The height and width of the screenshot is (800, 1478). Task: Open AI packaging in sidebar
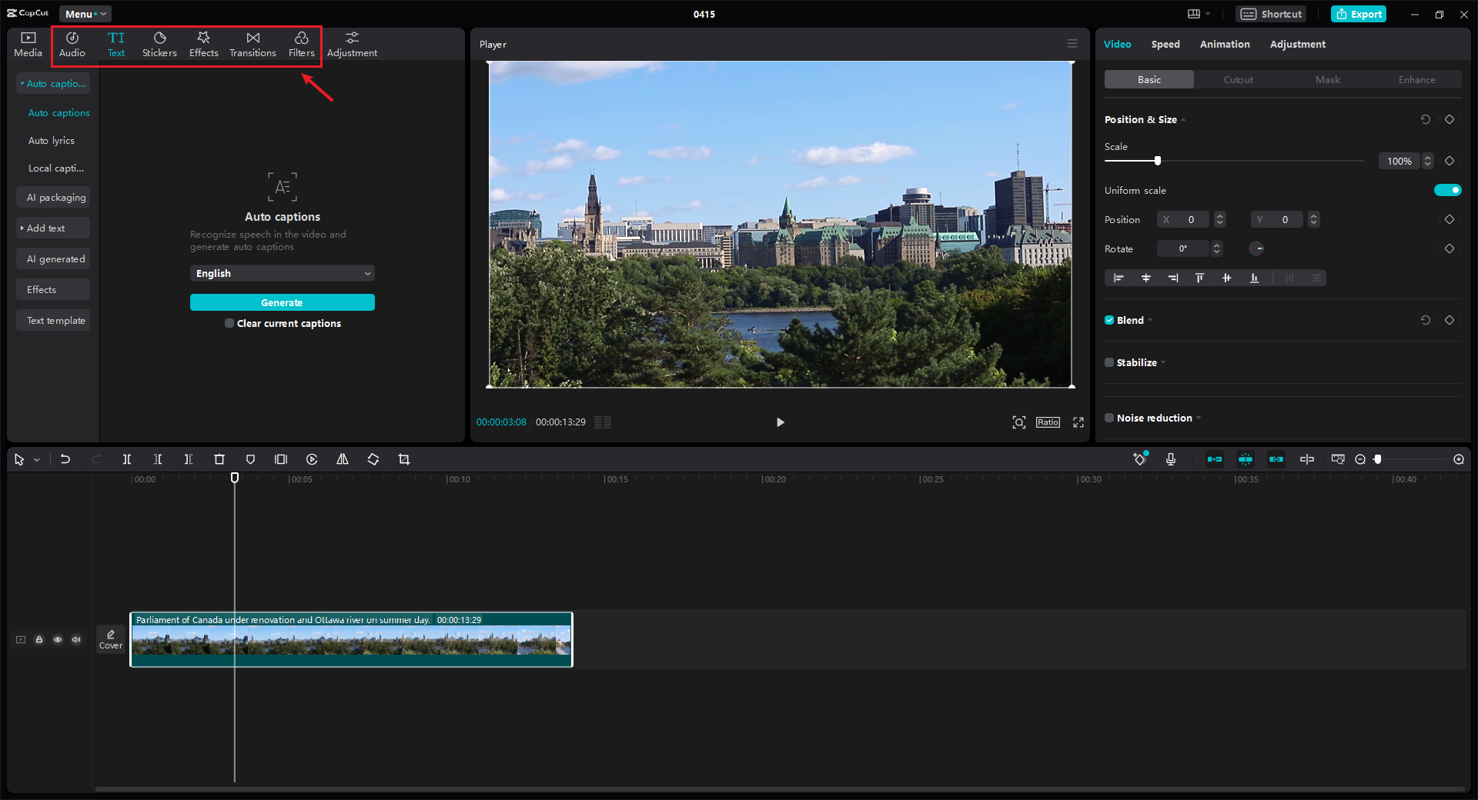[53, 197]
